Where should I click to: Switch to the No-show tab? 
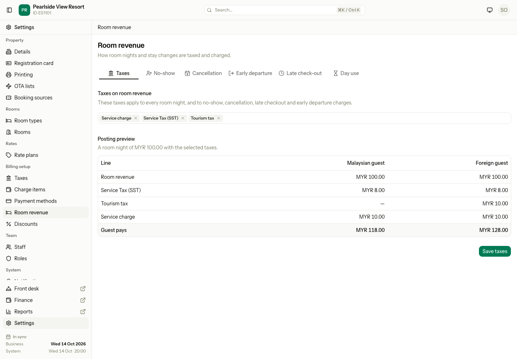tap(160, 73)
